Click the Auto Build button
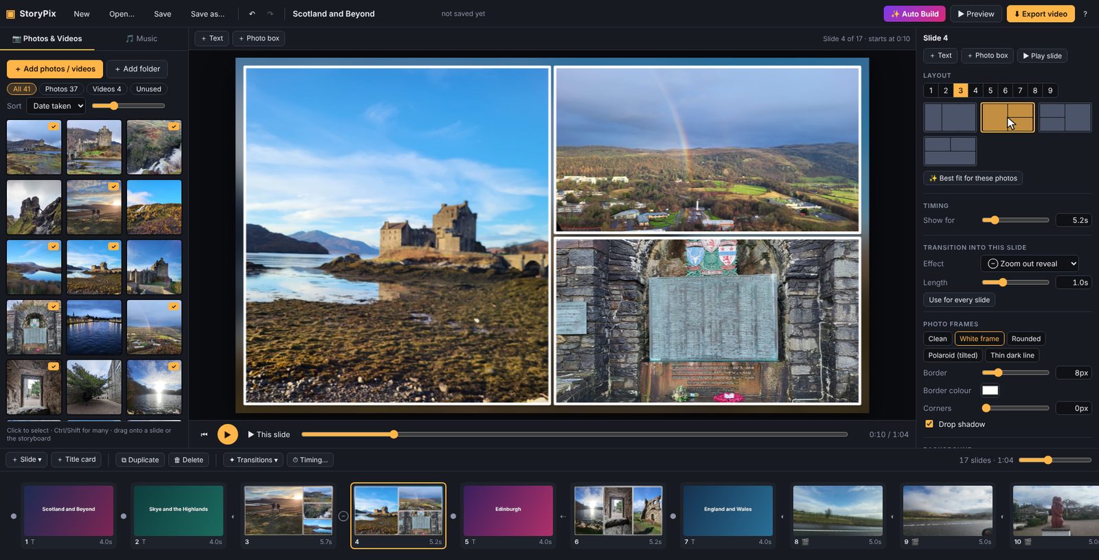The width and height of the screenshot is (1099, 560). click(x=914, y=14)
